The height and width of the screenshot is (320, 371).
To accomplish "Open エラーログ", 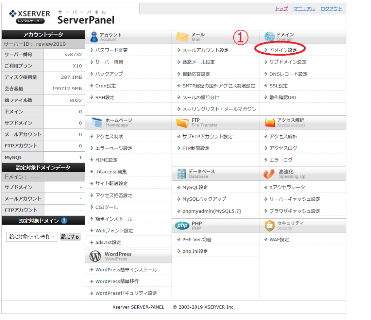I will [281, 160].
